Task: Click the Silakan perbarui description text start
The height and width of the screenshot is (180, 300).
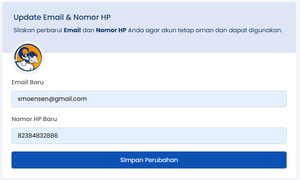Action: [38, 30]
